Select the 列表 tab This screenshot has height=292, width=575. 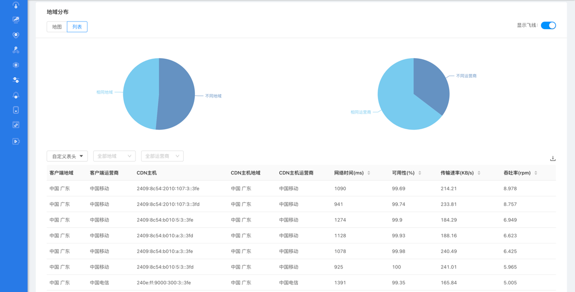(x=77, y=27)
